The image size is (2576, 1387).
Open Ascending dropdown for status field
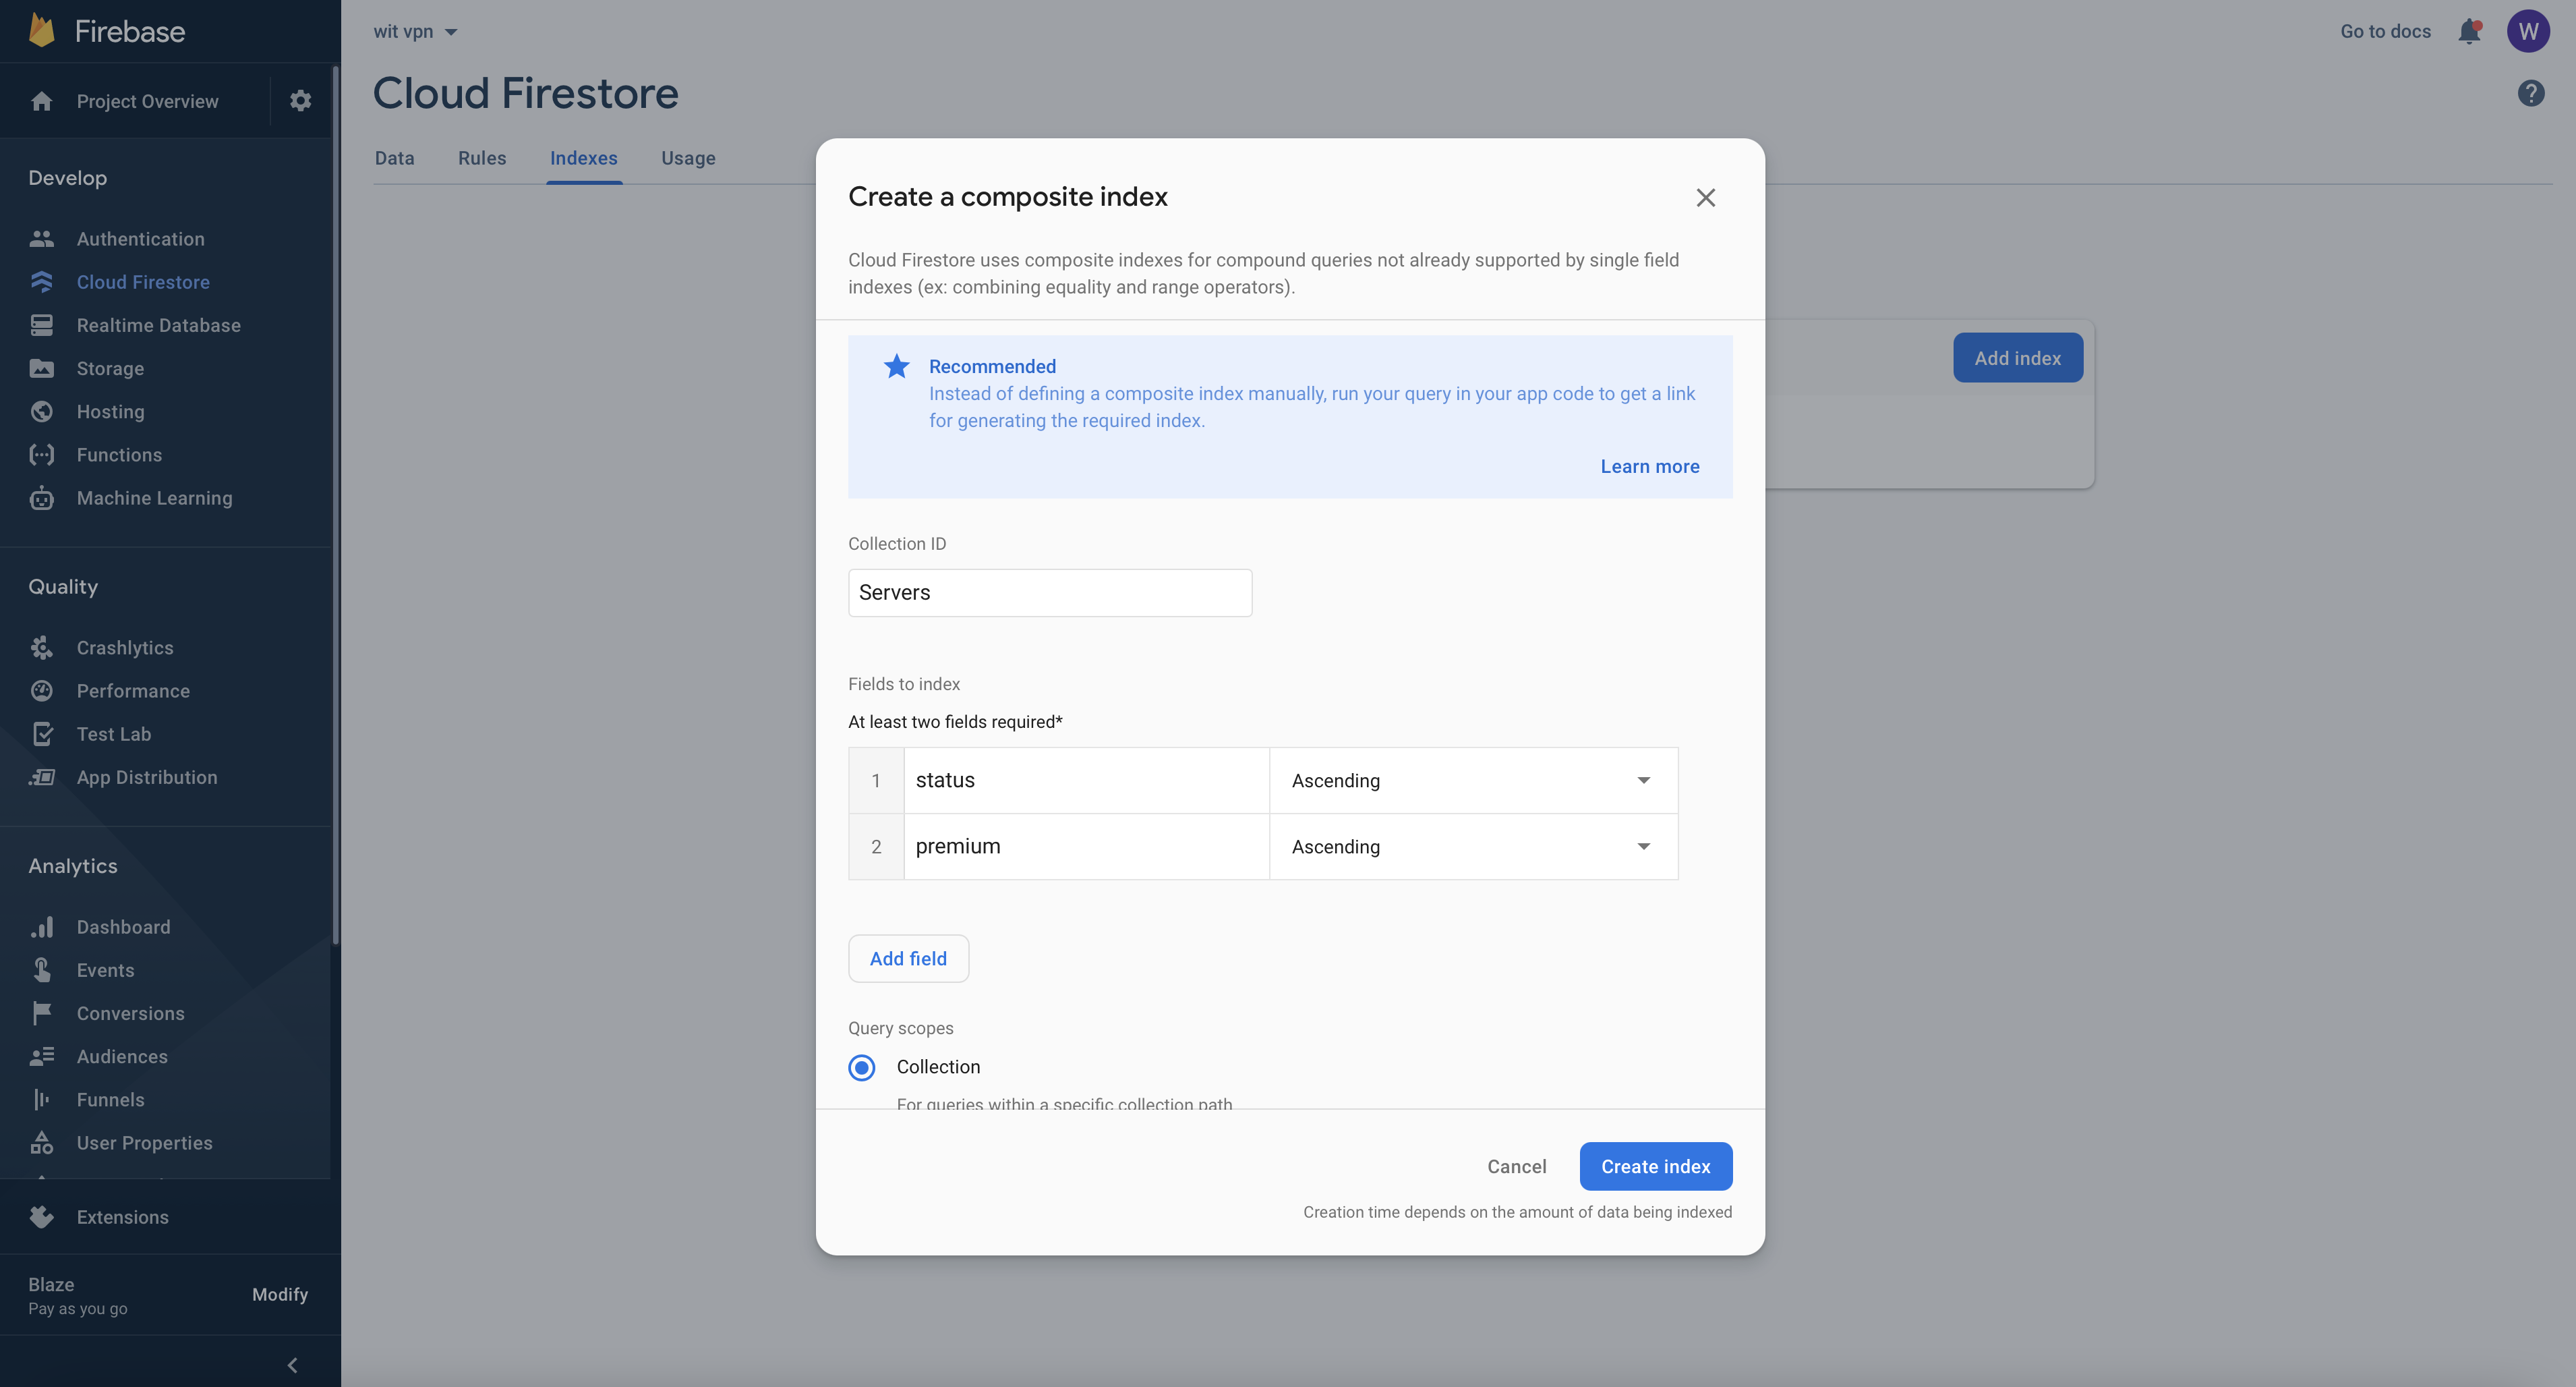[x=1473, y=781]
